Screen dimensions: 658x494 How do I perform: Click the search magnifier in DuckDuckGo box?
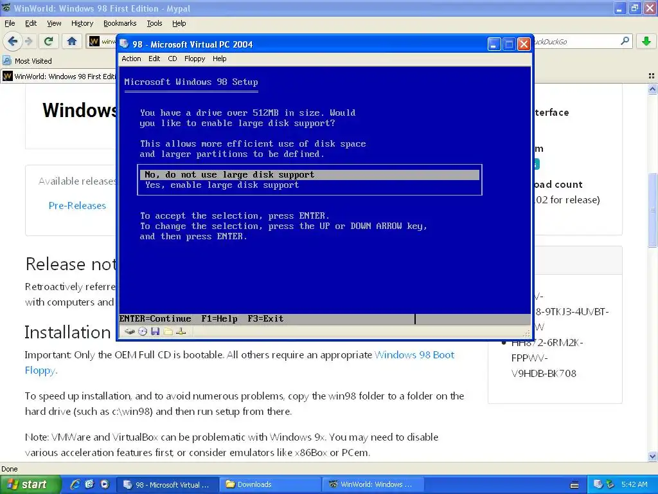[625, 41]
